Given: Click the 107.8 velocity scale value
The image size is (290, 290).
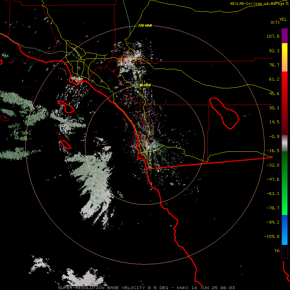Looking at the screenshot, I should 273,36.
